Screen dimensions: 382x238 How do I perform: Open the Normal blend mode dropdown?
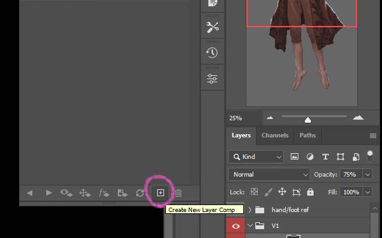tap(269, 175)
